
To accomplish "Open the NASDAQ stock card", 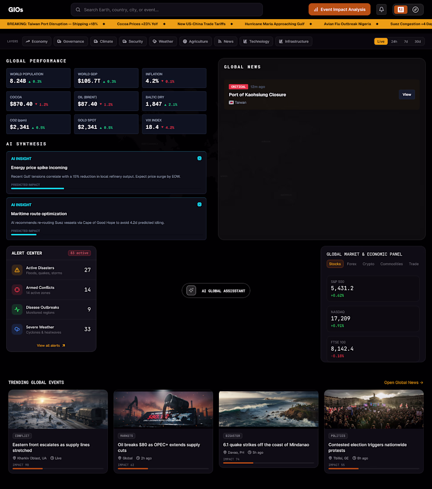I will [373, 319].
